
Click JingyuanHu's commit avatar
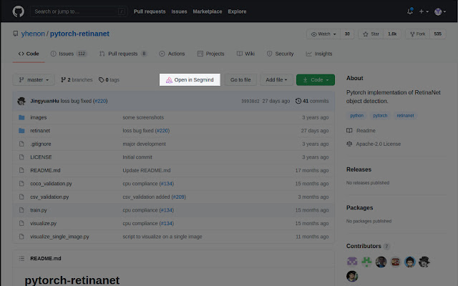[x=21, y=101]
